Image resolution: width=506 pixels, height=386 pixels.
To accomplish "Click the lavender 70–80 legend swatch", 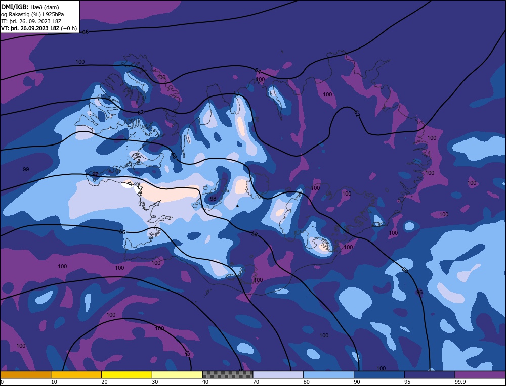I will pos(278,374).
